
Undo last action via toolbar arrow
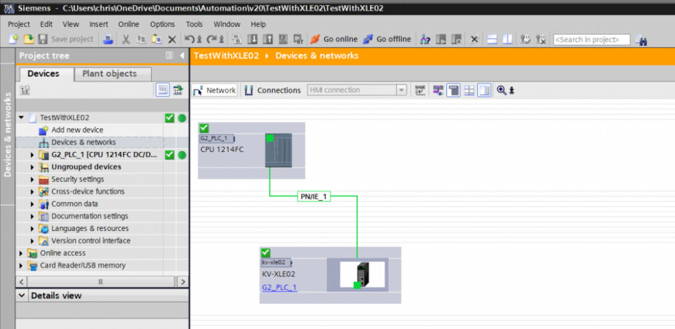click(x=191, y=39)
